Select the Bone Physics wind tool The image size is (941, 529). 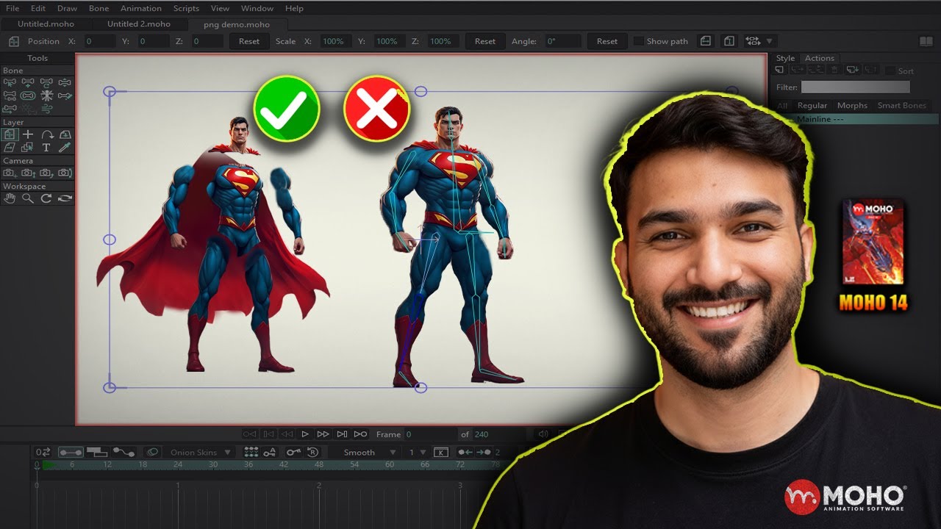[46, 109]
